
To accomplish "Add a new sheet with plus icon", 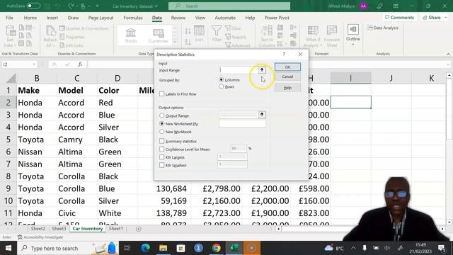I will (x=139, y=229).
